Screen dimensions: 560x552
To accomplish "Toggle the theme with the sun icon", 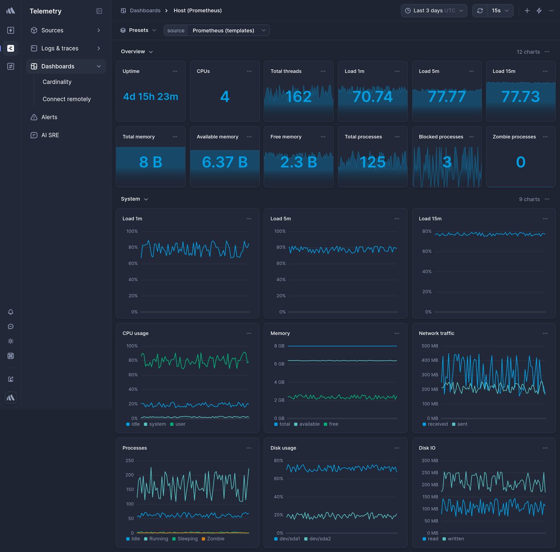I will [10, 341].
